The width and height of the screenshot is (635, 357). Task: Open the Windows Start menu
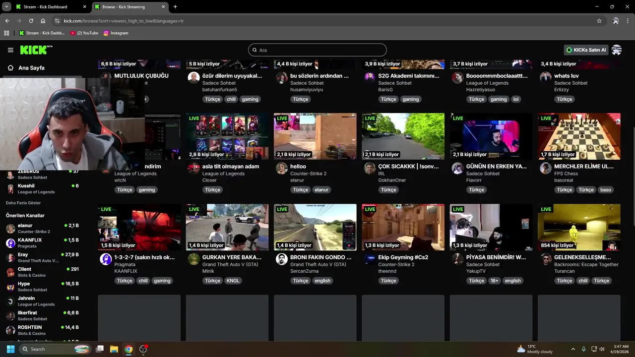10,349
